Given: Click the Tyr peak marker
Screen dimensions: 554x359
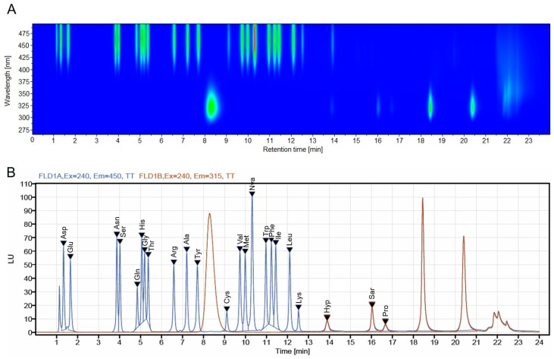Looking at the screenshot, I should pos(198,262).
